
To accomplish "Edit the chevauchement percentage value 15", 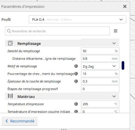I will click(100, 74).
